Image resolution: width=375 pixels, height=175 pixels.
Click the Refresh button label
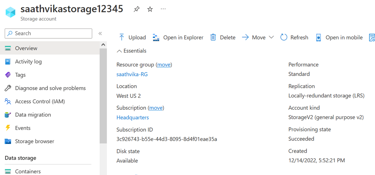pos(299,38)
